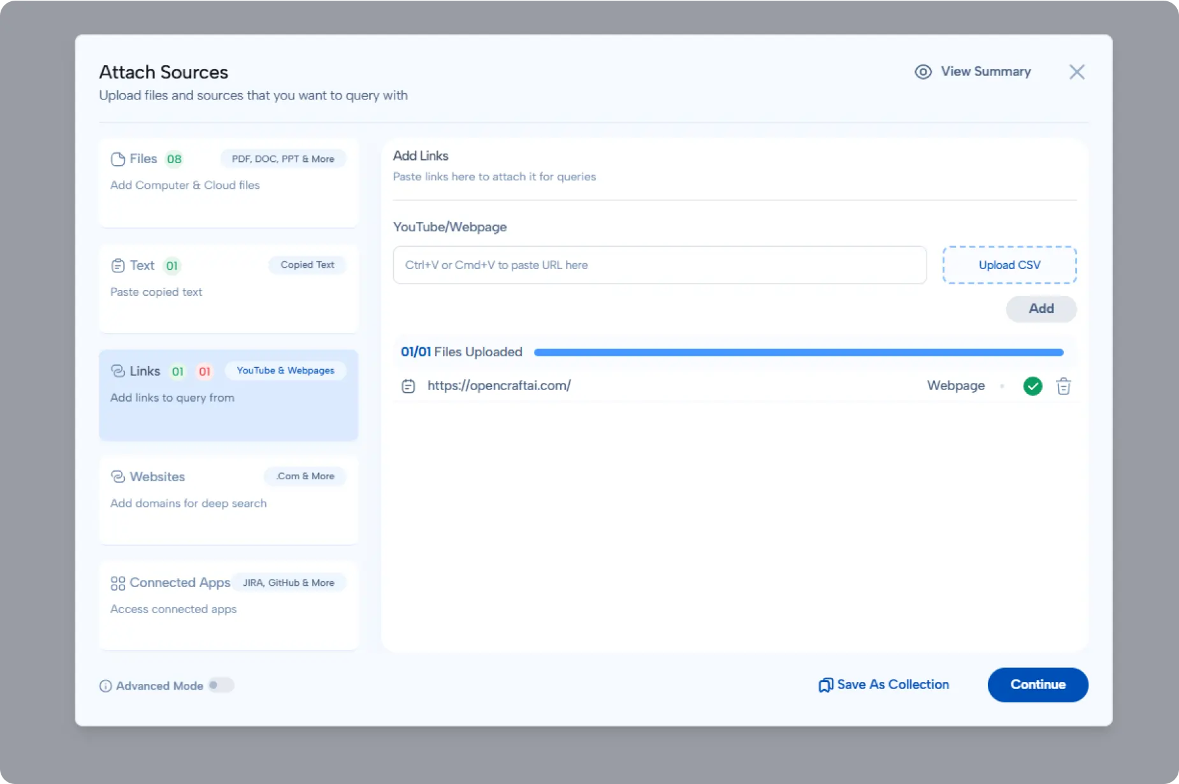1179x784 pixels.
Task: Enable the Advanced Mode toggle
Action: 222,685
